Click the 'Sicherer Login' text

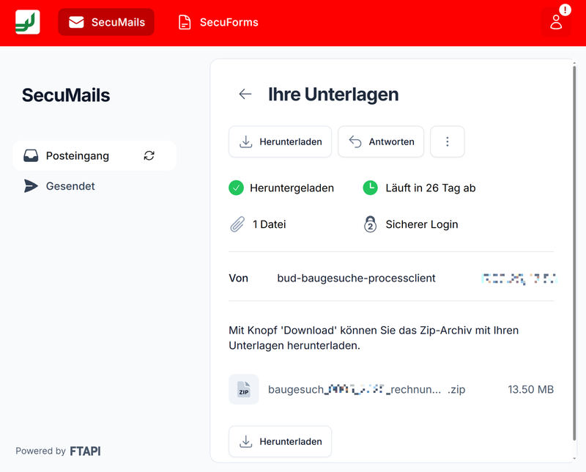click(422, 224)
